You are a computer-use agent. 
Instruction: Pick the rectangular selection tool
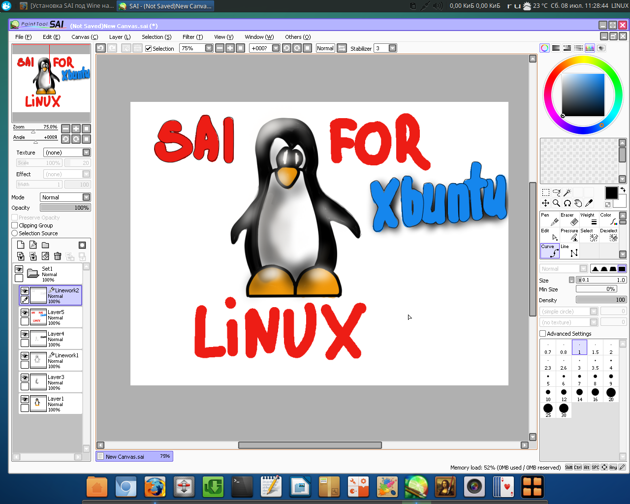click(x=545, y=192)
